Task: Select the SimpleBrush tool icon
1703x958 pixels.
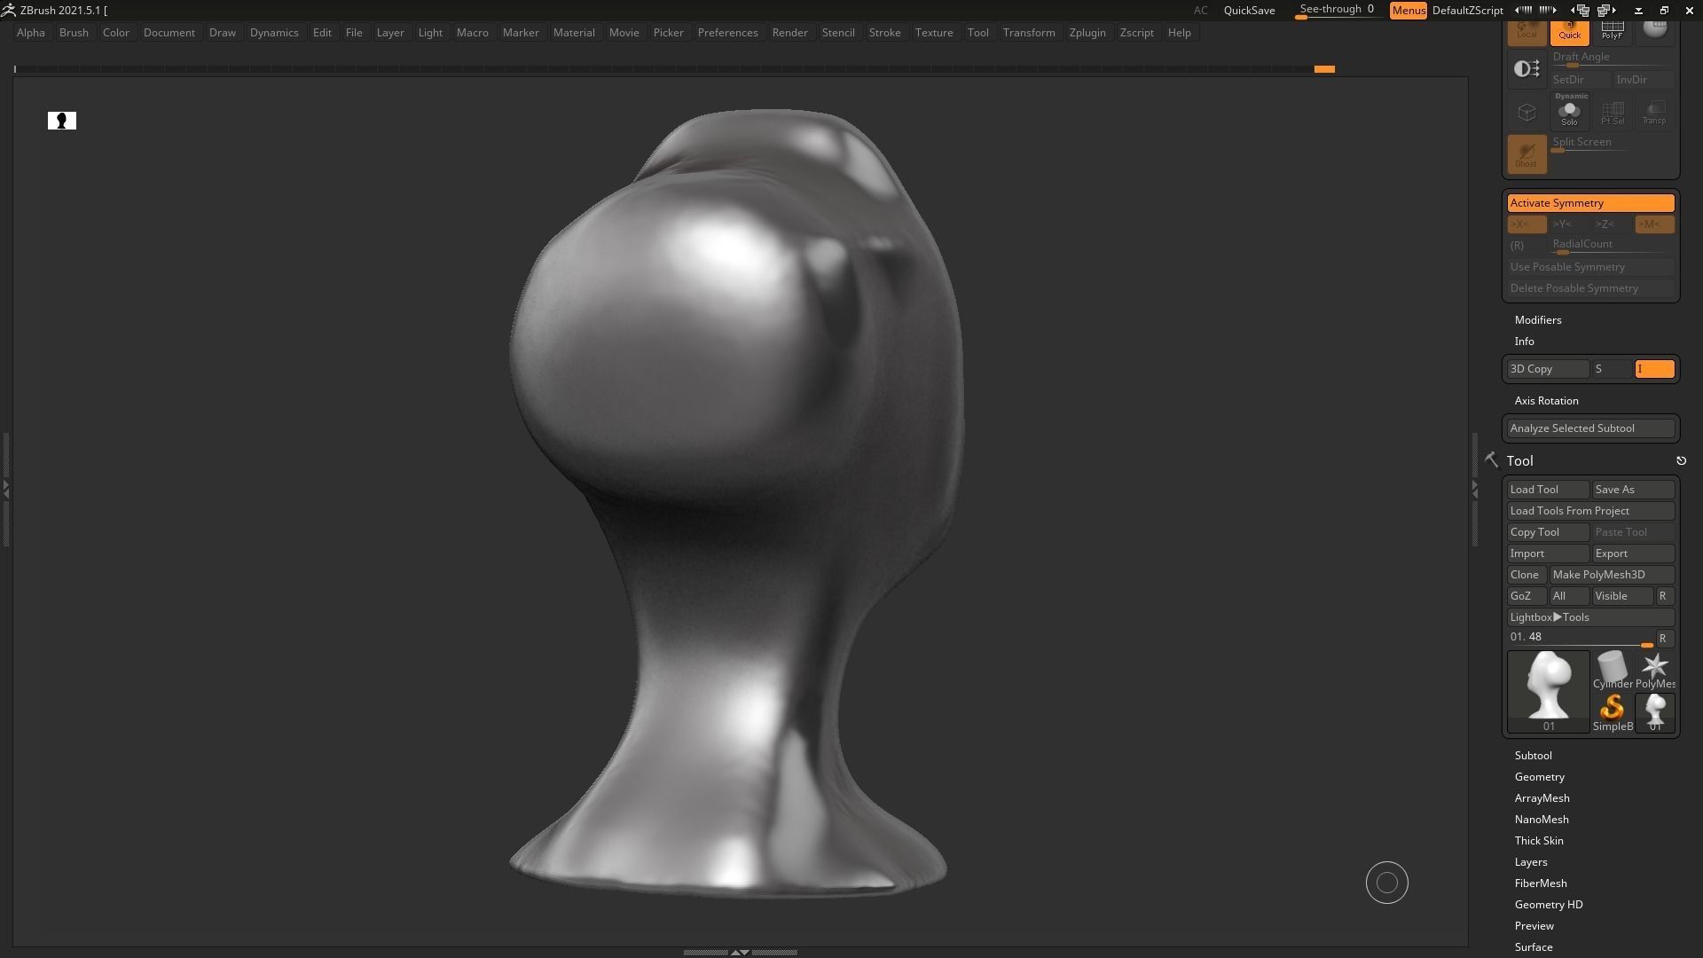Action: click(1612, 712)
